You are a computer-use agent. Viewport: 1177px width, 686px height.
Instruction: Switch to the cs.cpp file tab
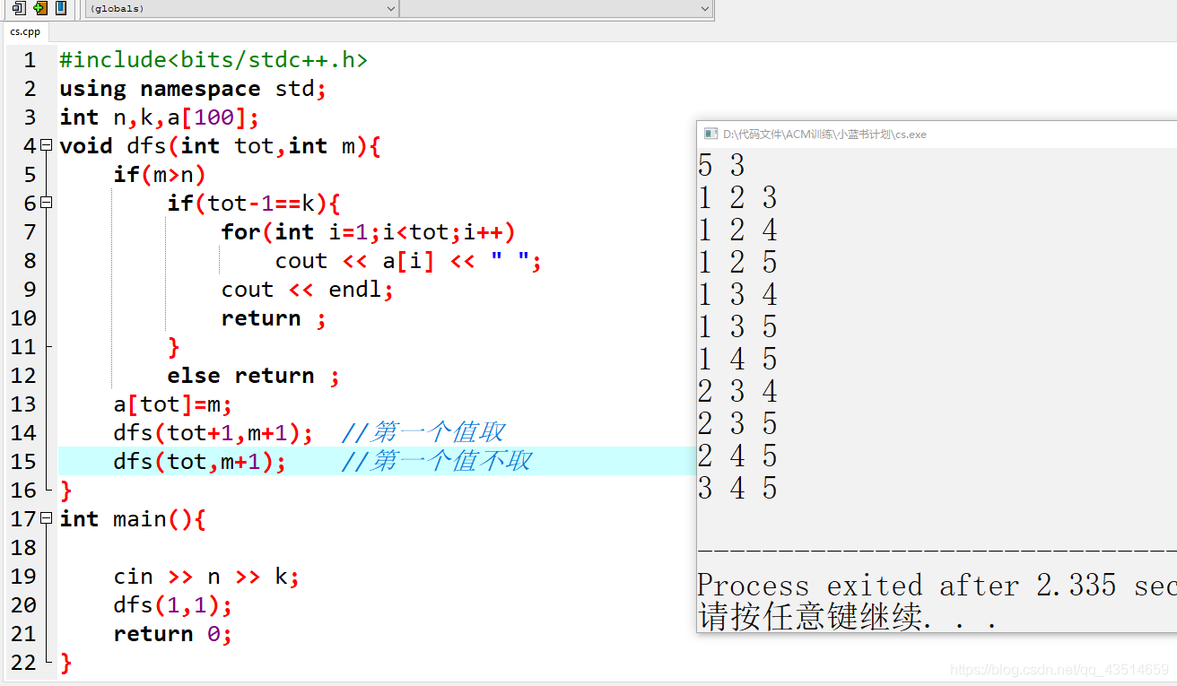(x=25, y=31)
